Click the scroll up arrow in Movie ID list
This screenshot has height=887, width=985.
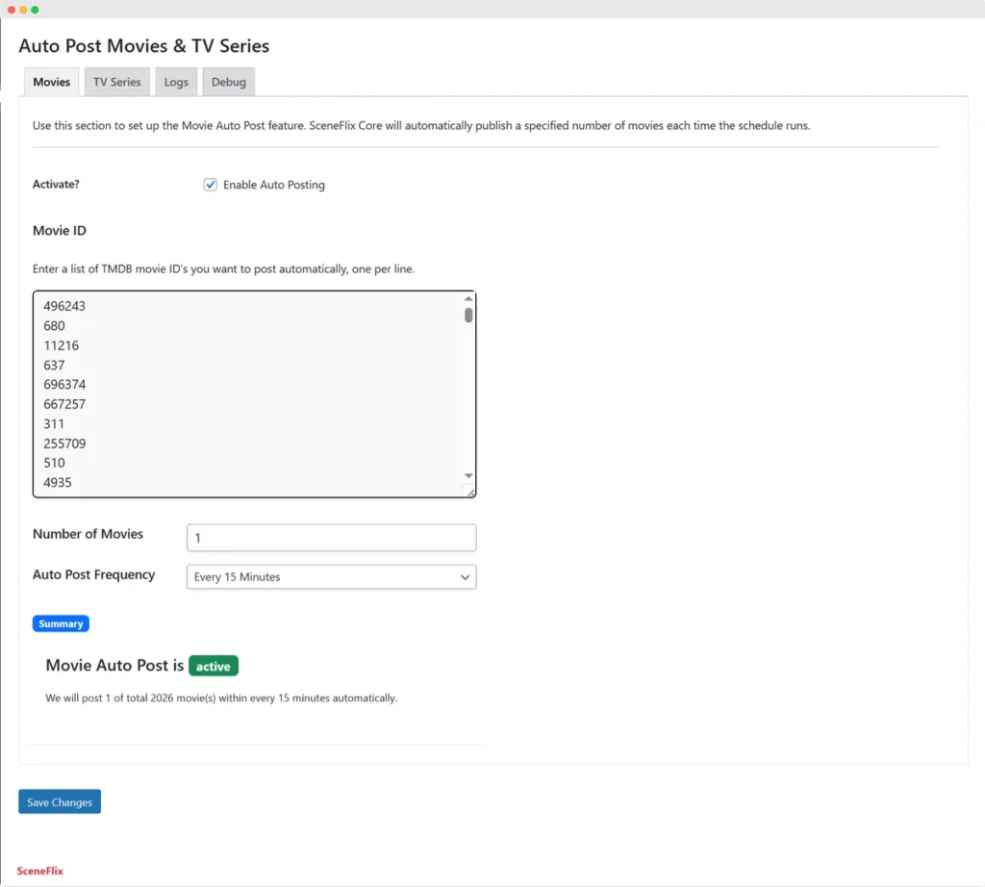[x=468, y=298]
